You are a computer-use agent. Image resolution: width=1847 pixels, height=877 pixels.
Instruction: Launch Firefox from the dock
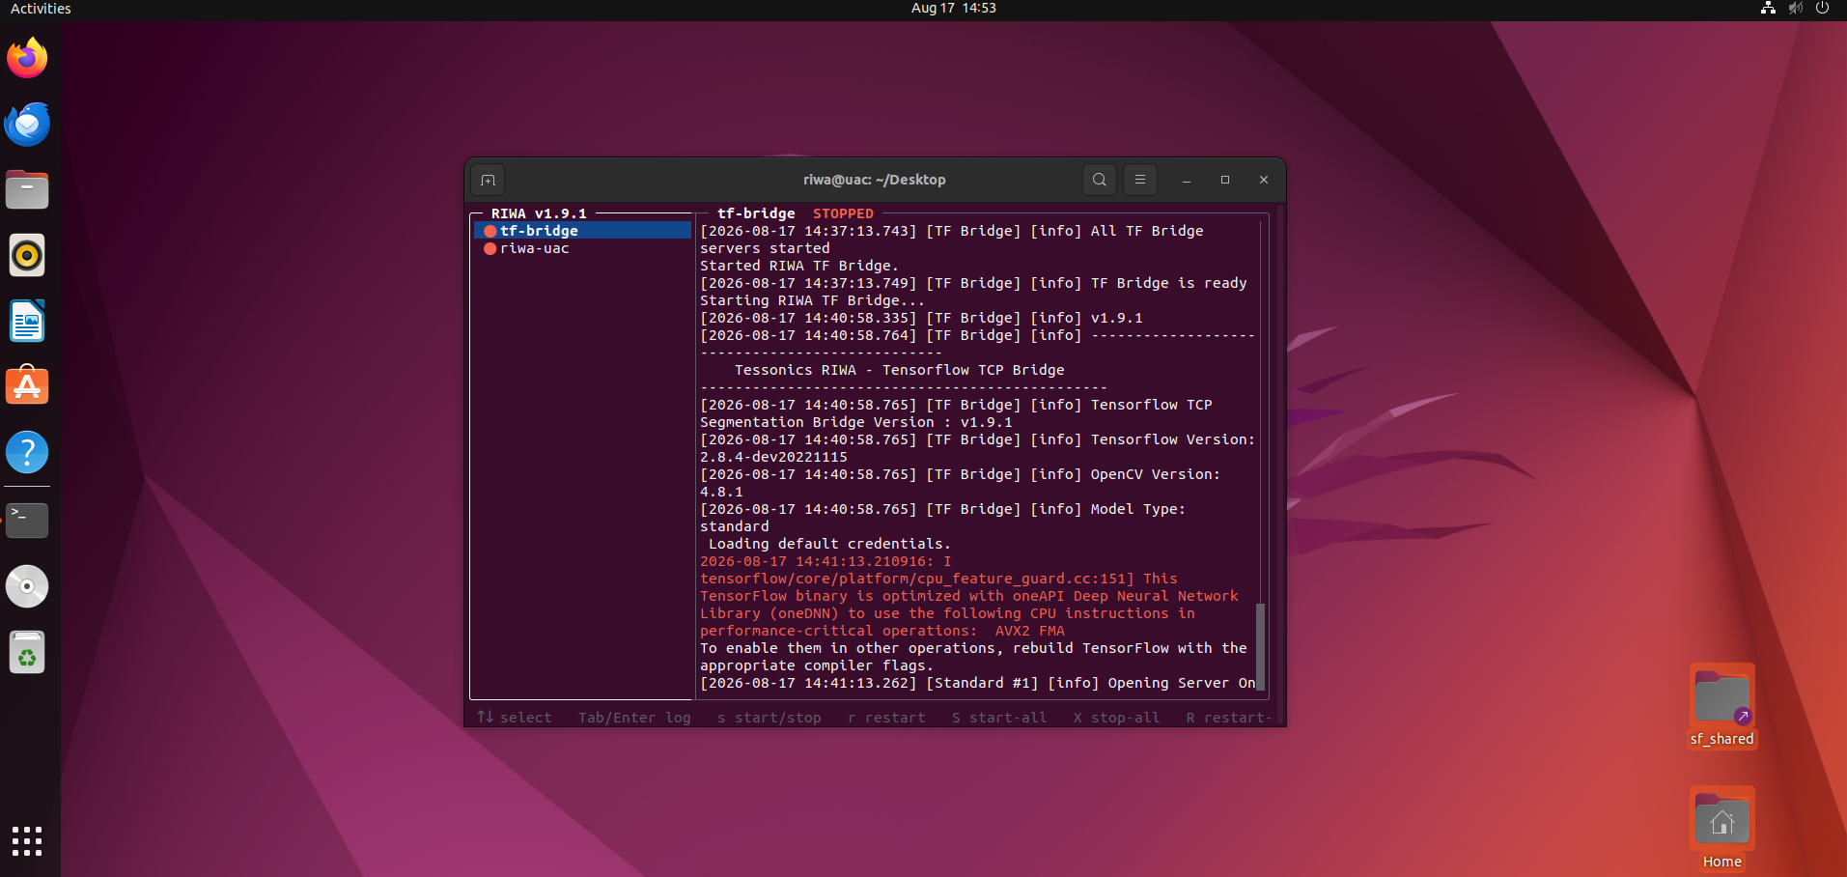click(27, 58)
